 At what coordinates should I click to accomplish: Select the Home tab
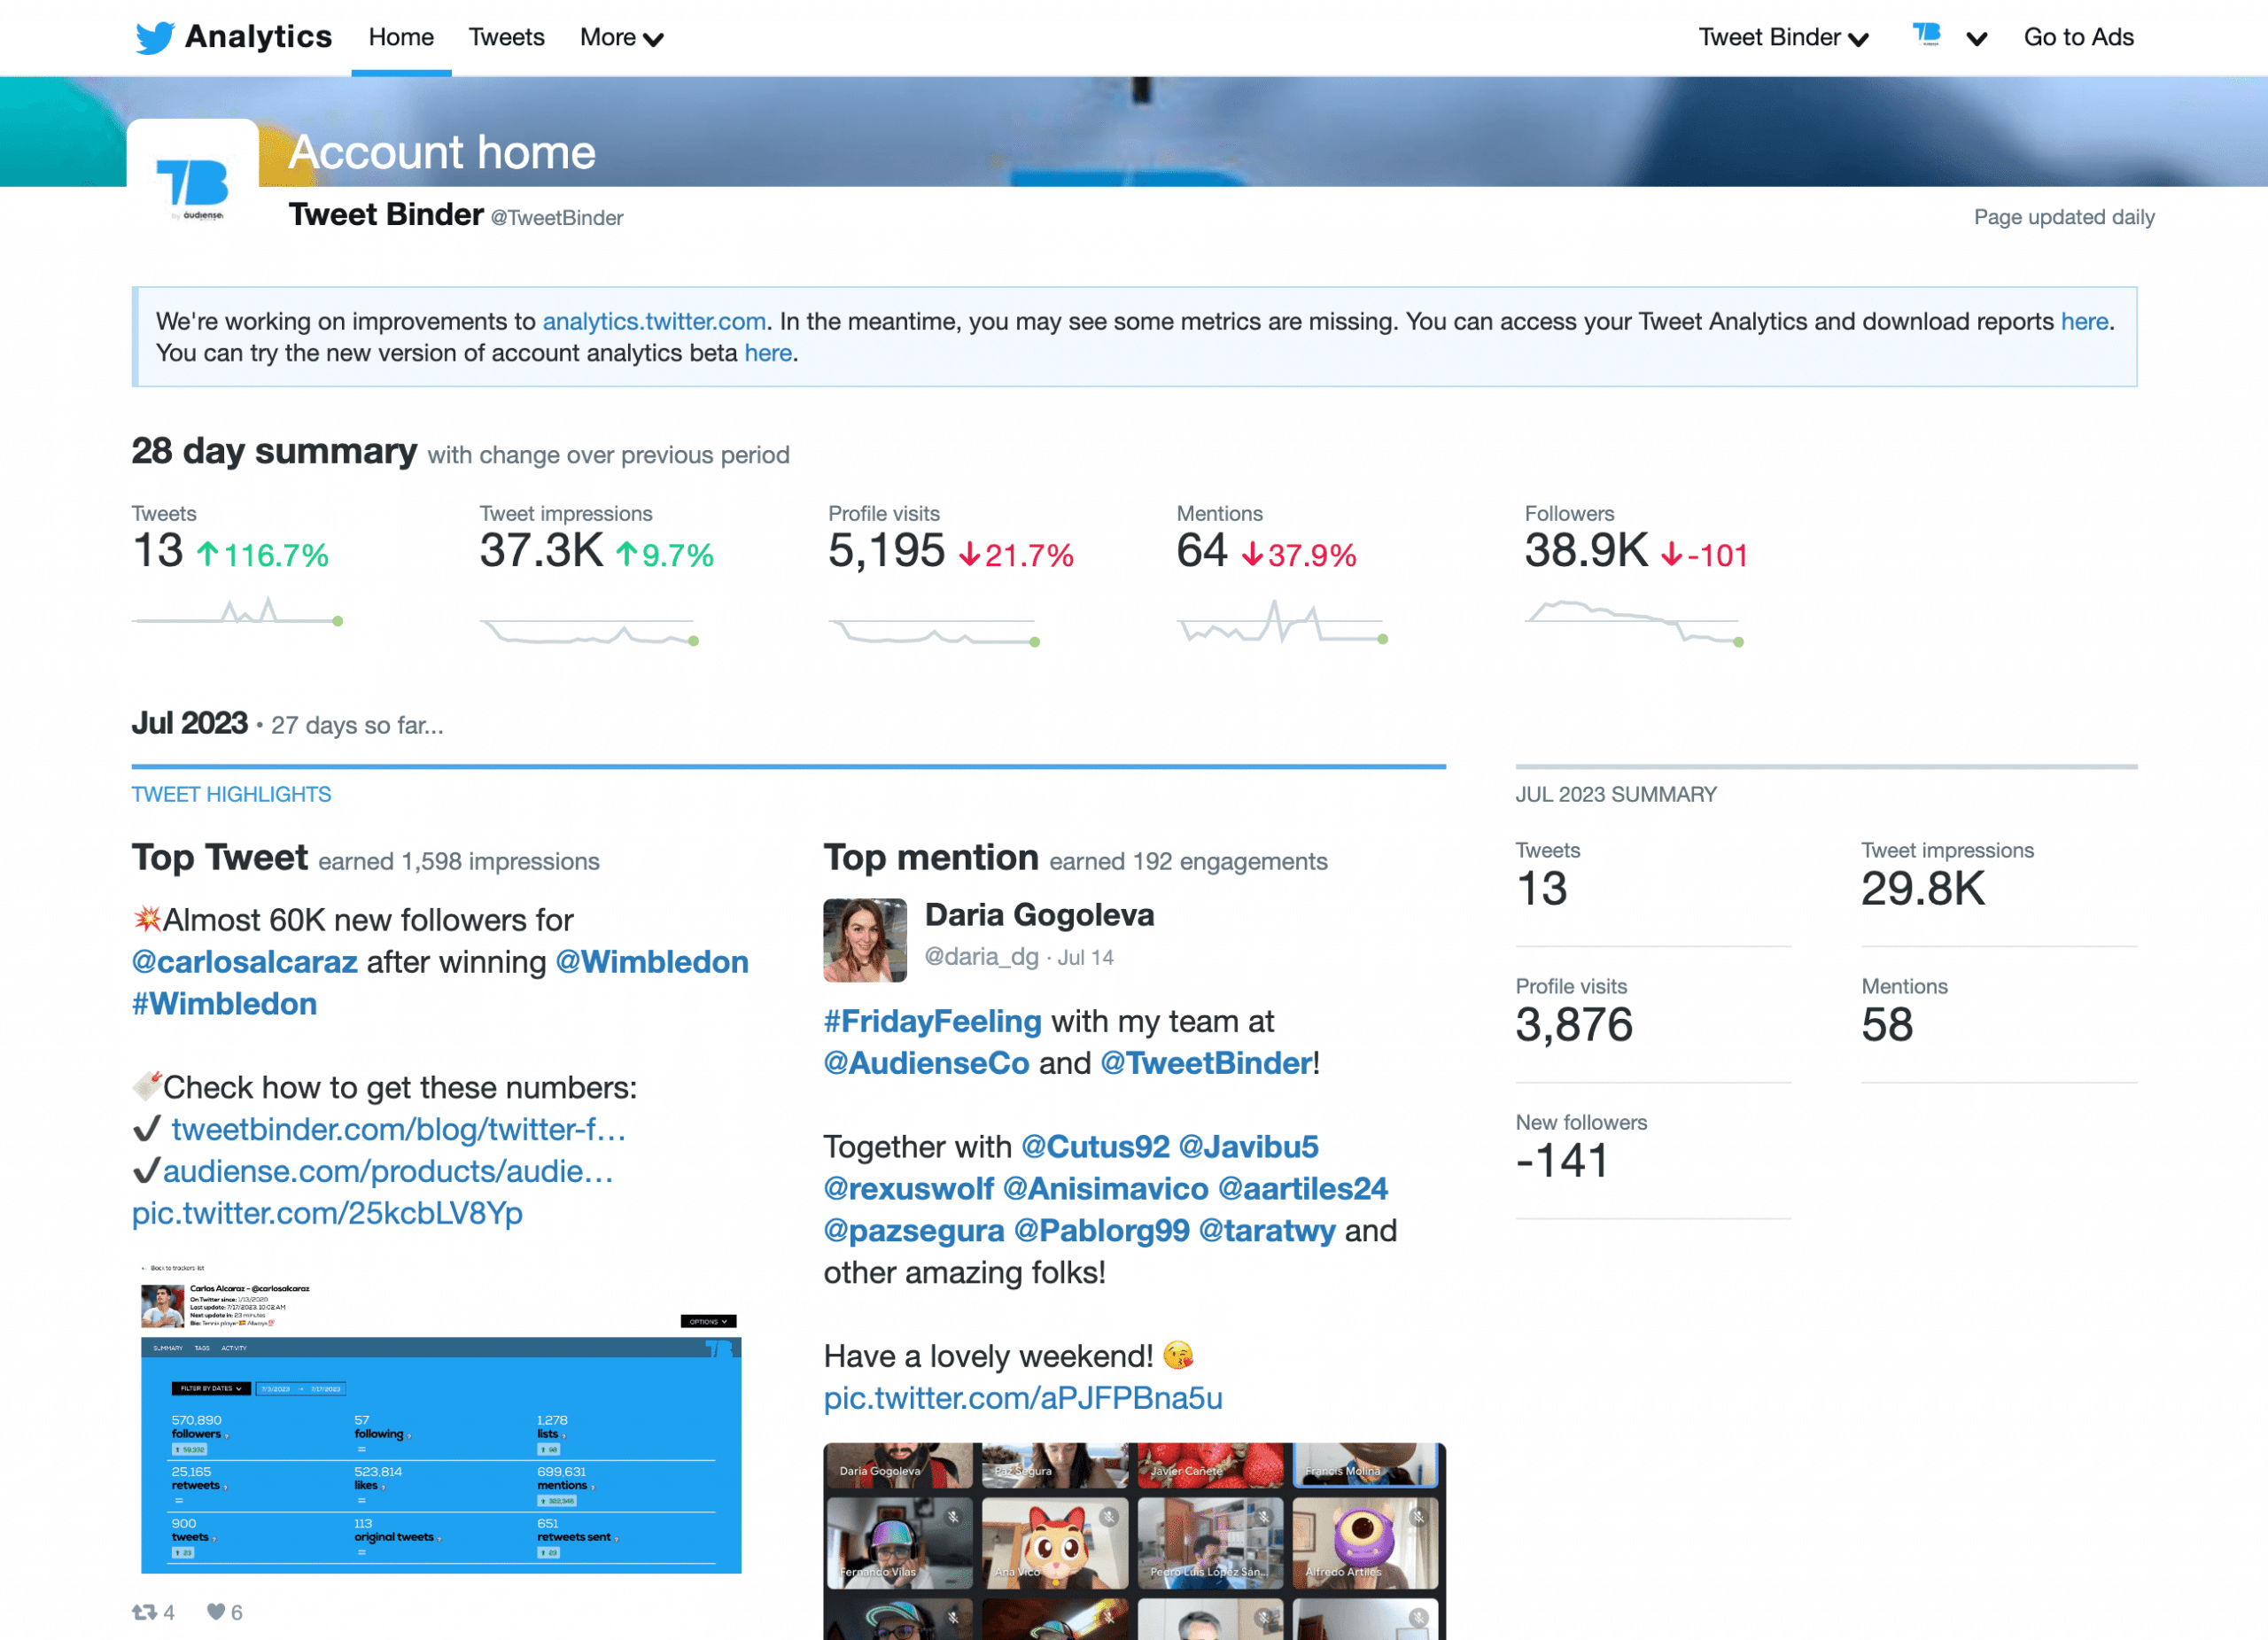point(398,37)
